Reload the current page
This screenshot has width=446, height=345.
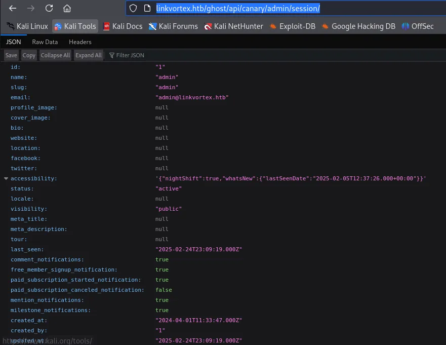point(49,8)
